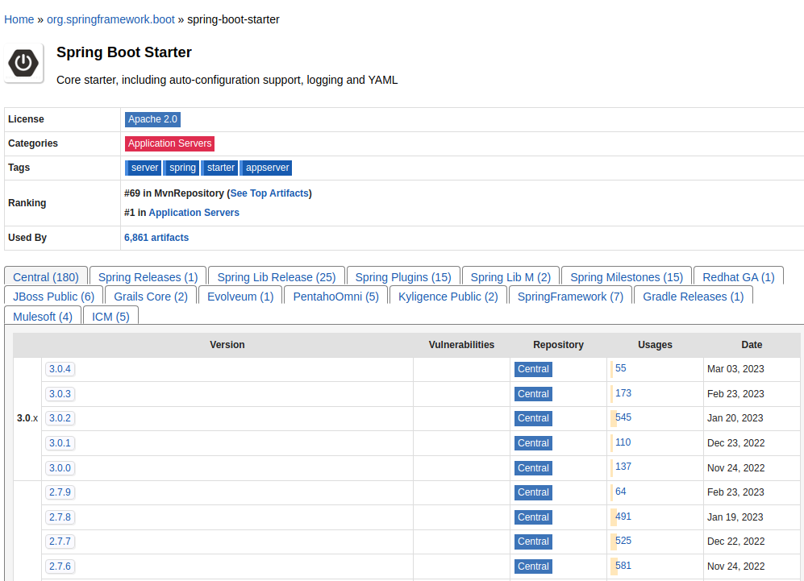Switch to Grails Core (2) tab
This screenshot has width=804, height=581.
pos(151,297)
